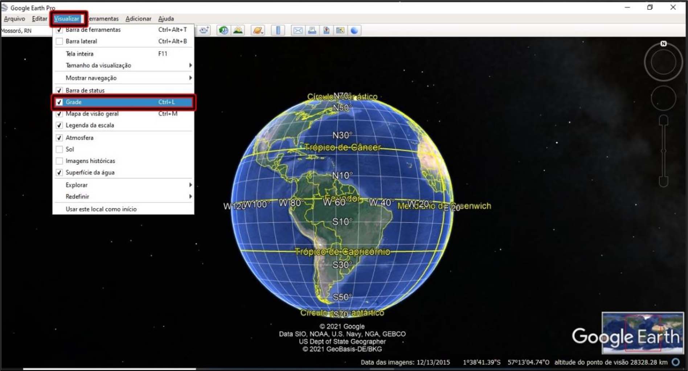
Task: Toggle Legenda da escala option
Action: pos(123,125)
